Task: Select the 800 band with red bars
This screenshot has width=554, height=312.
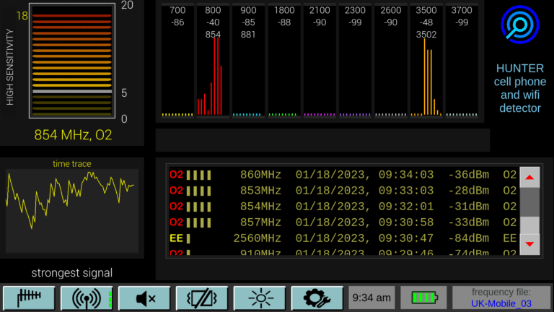Action: [213, 60]
